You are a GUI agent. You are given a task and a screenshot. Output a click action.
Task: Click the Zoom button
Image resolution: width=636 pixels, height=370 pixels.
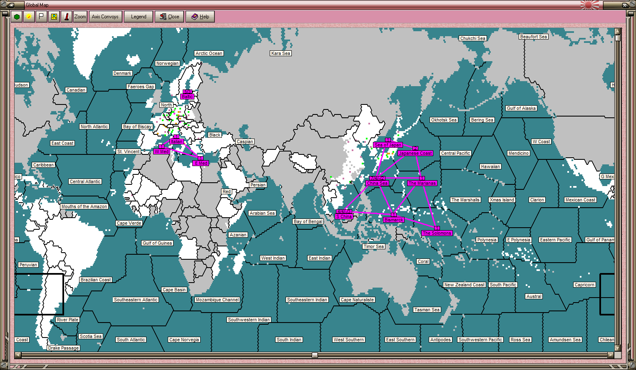click(80, 17)
